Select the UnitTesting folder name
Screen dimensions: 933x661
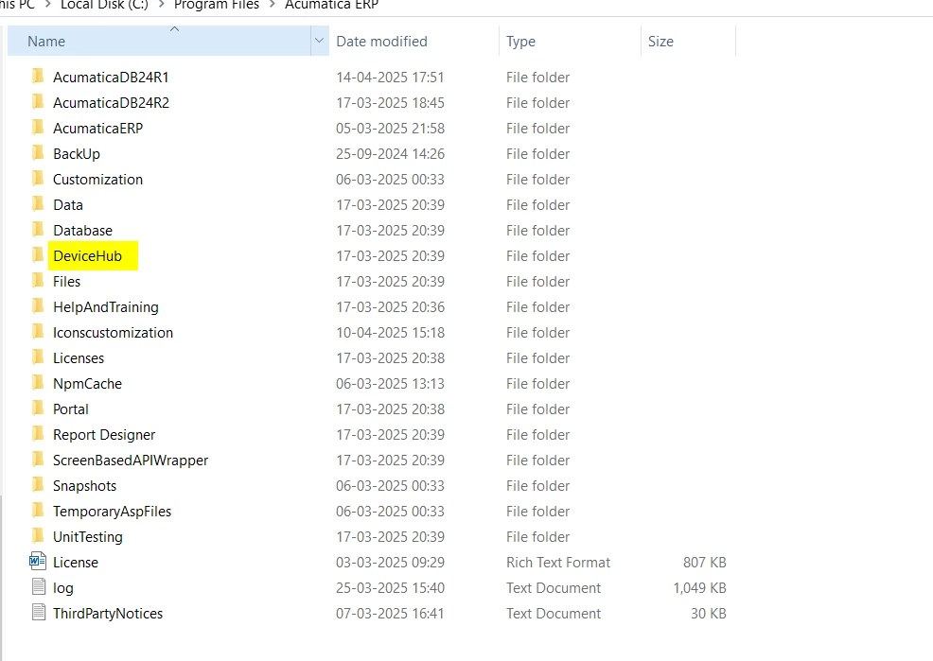(x=87, y=537)
